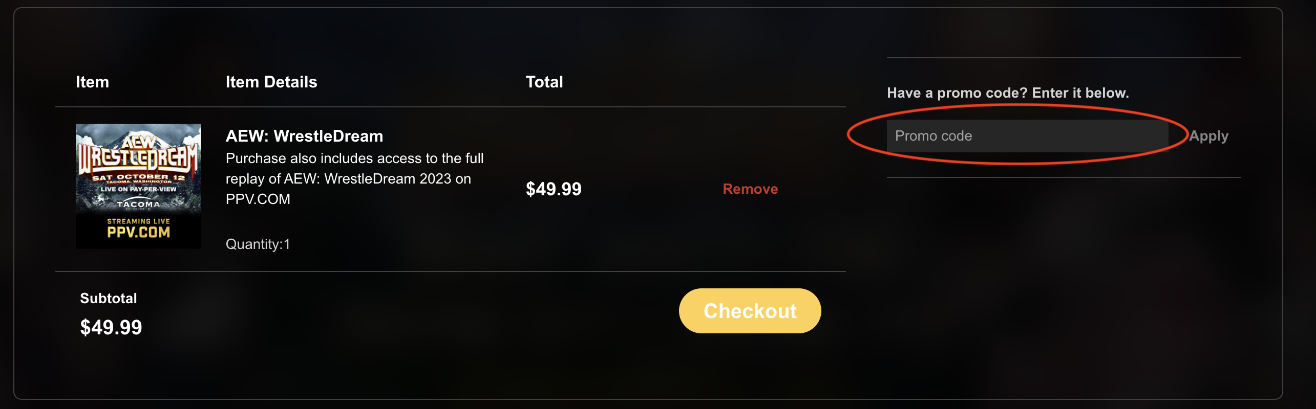Click the PPV.COM logo on the poster

tap(138, 232)
